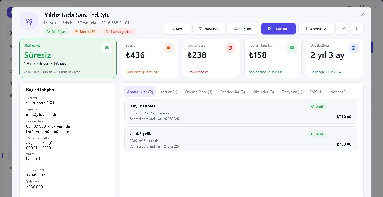Viewport: 383px width, 197px height.
Task: Add new subscription with Abonelik button
Action: (x=316, y=29)
